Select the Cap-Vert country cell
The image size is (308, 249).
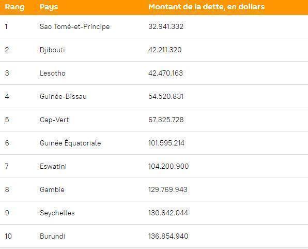[54, 120]
